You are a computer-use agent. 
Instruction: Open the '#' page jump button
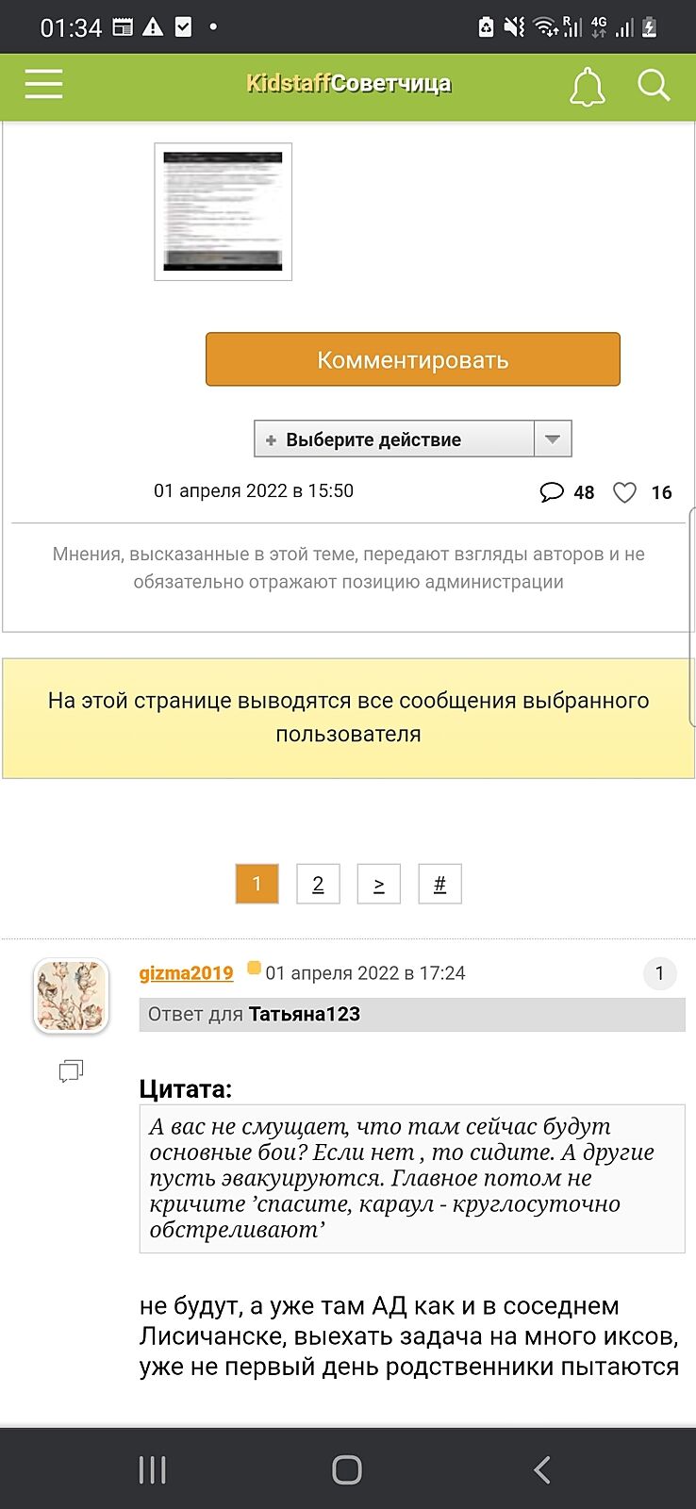click(x=439, y=885)
